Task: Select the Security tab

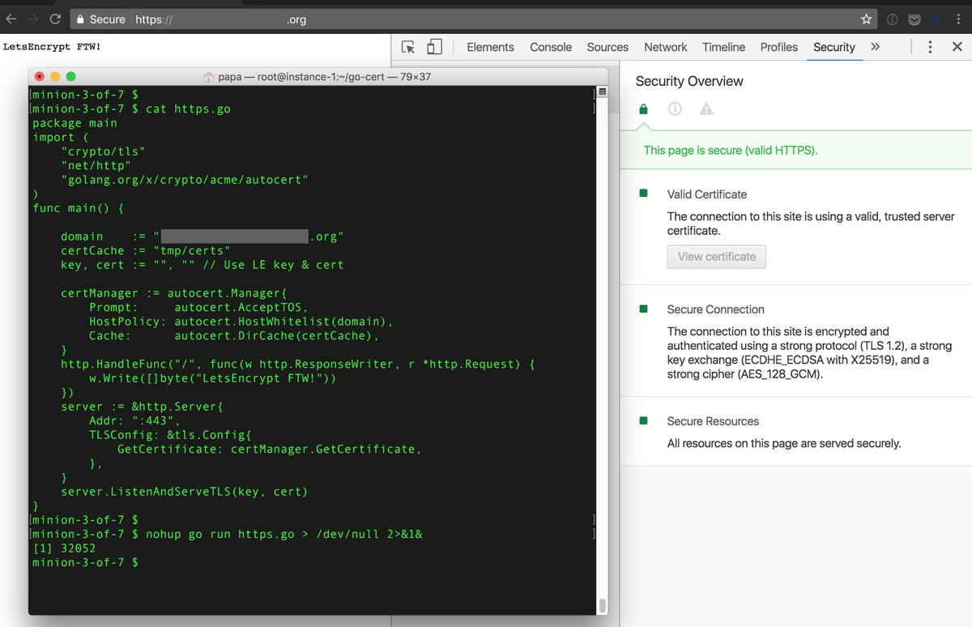Action: point(834,47)
